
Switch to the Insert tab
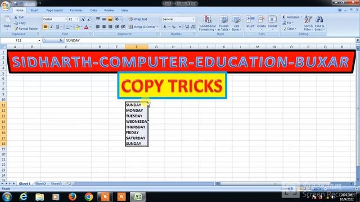pyautogui.click(x=35, y=10)
